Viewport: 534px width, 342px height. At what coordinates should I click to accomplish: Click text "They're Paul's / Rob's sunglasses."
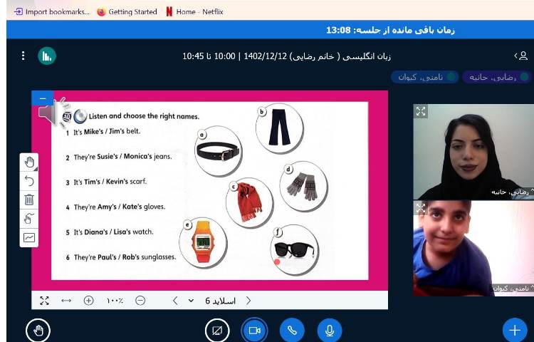125,257
